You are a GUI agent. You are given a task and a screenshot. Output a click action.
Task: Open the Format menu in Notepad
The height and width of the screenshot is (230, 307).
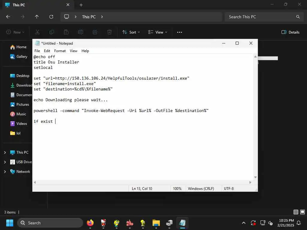tap(60, 51)
